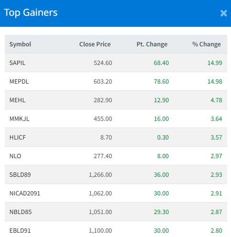Select the NICAD2091 symbol
The image size is (231, 237).
point(25,194)
